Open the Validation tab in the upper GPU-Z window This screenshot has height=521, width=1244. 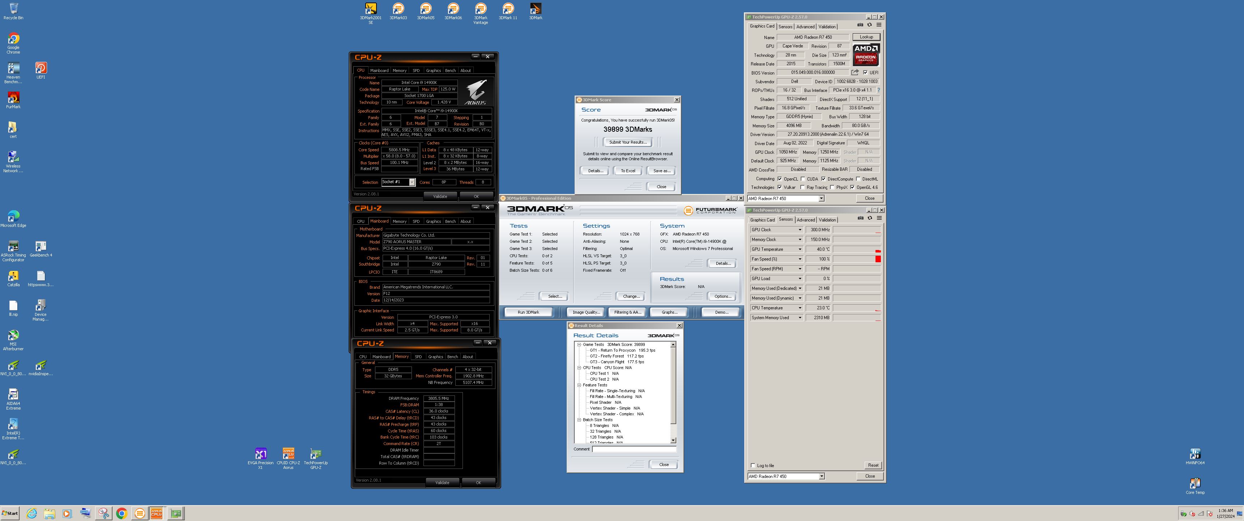(827, 26)
